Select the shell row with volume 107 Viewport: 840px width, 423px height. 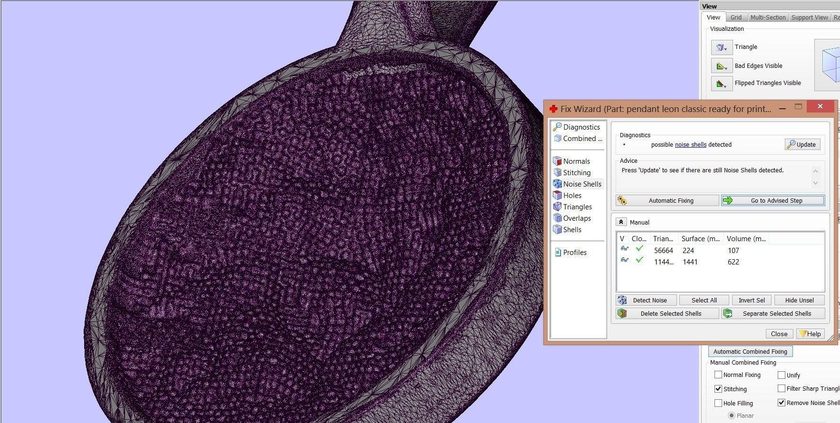(720, 251)
